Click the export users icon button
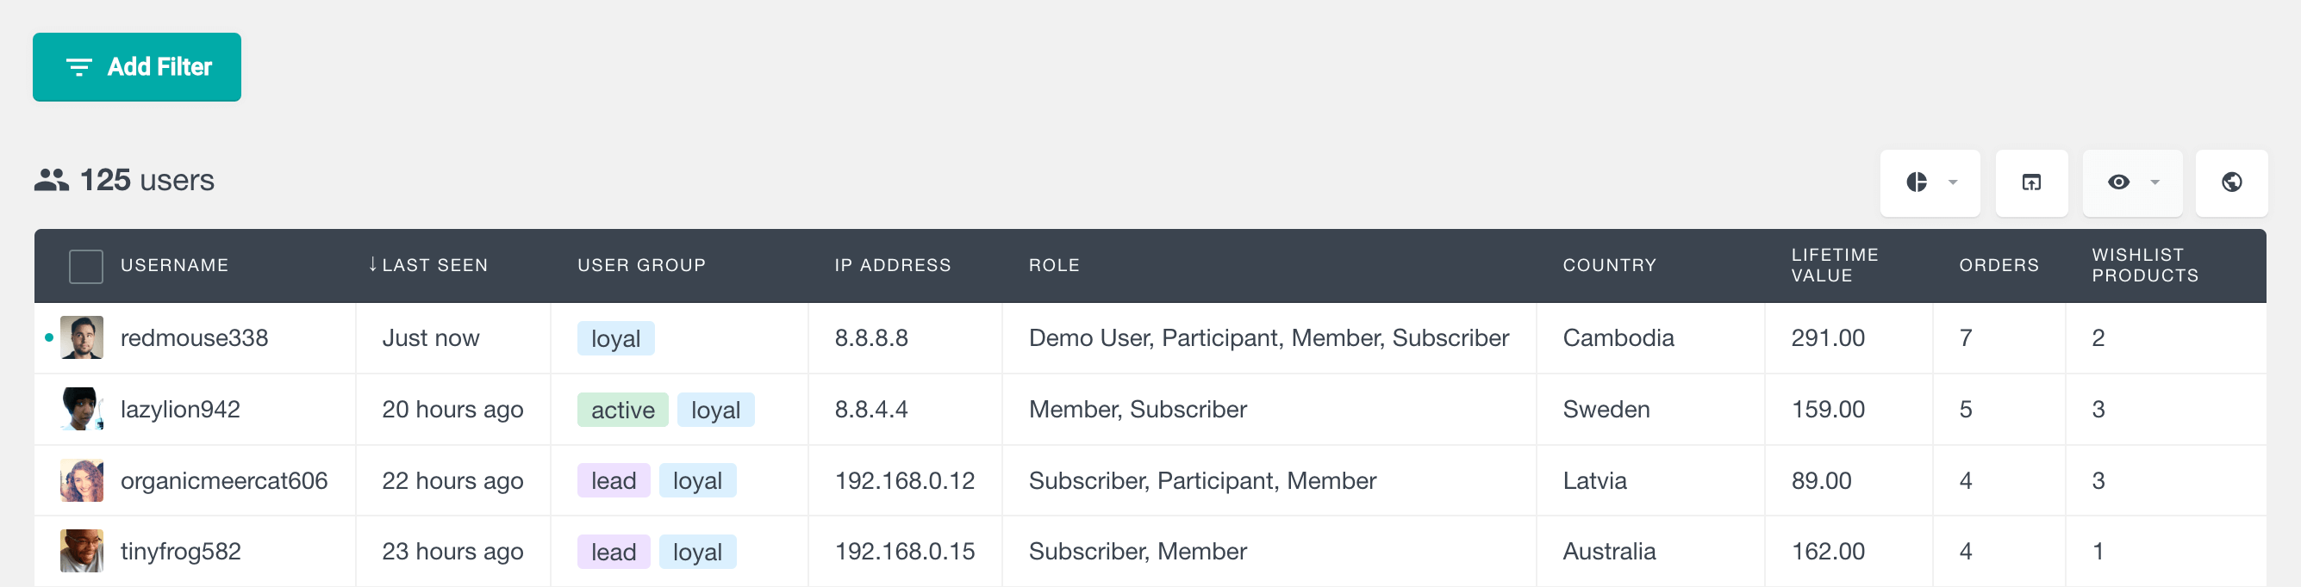The width and height of the screenshot is (2301, 587). tap(2031, 182)
